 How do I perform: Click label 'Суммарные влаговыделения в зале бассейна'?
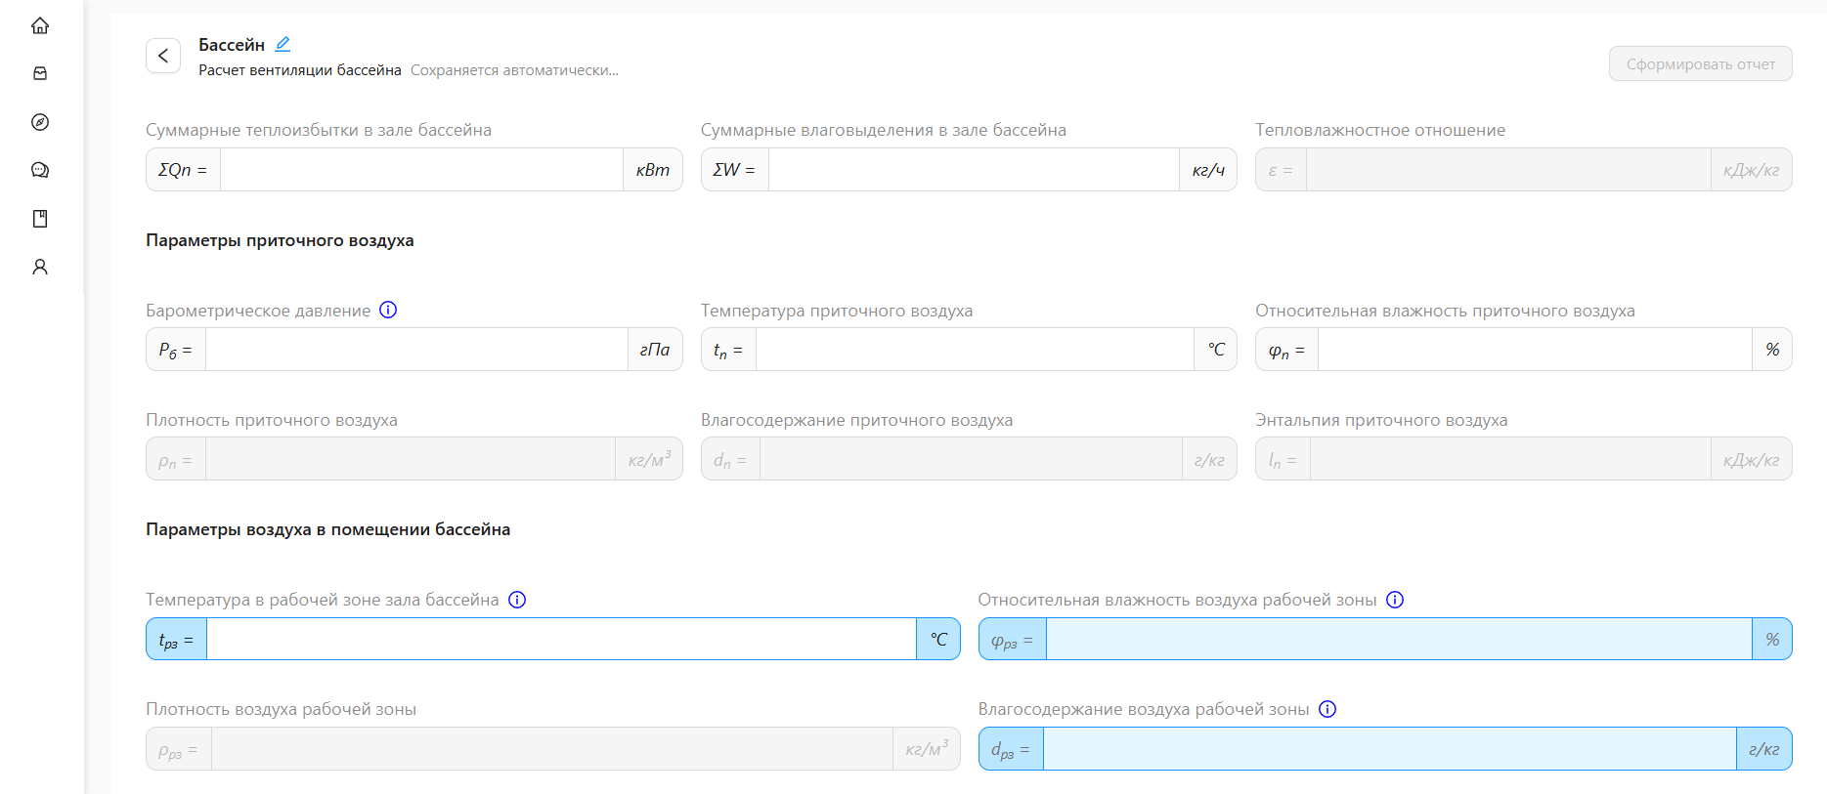pyautogui.click(x=884, y=130)
